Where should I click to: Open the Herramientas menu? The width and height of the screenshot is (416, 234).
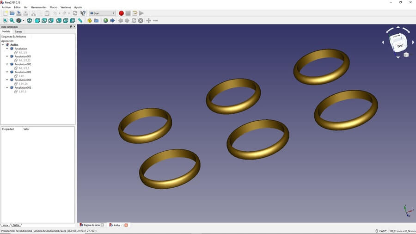pyautogui.click(x=38, y=7)
